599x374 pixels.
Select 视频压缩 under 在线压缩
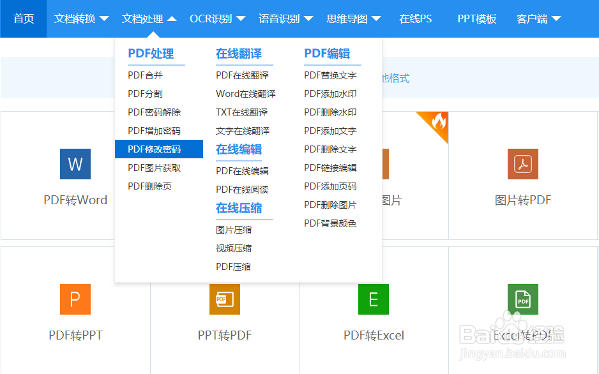[234, 248]
